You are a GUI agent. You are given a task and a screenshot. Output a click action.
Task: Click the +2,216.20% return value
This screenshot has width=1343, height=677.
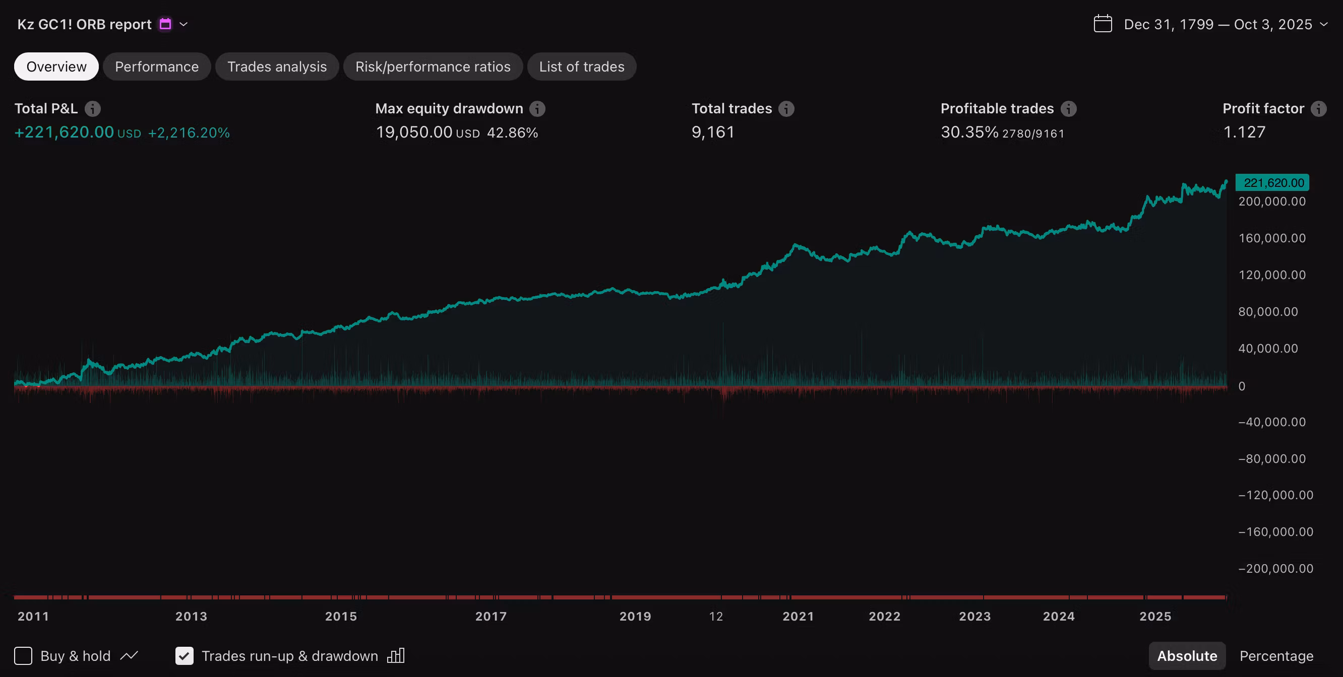pos(189,133)
